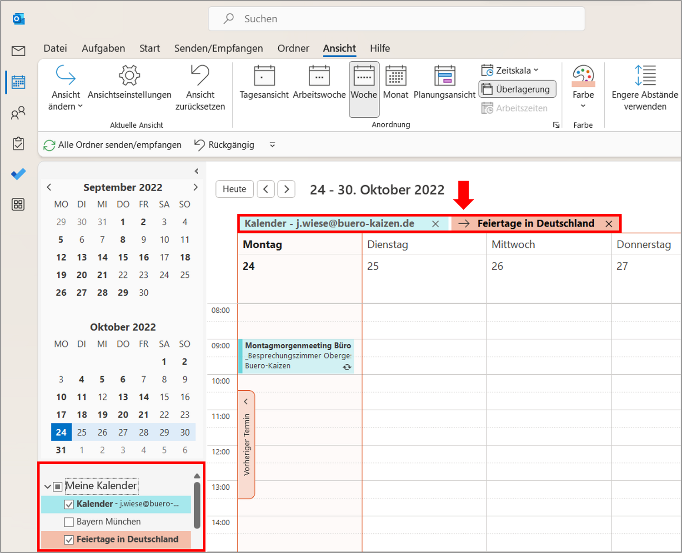The image size is (682, 553).
Task: Open quick access toolbar customize dropdown
Action: coord(272,145)
